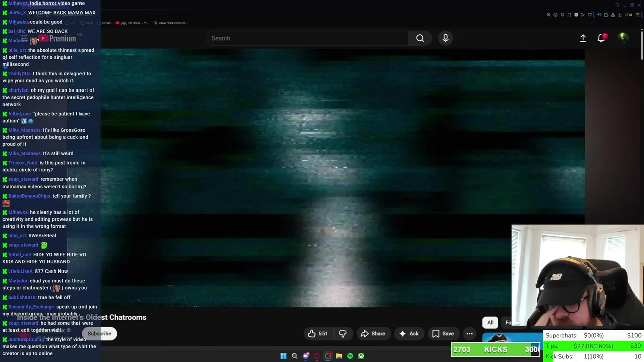The width and height of the screenshot is (644, 362).
Task: Open the Windows Start menu
Action: tap(283, 356)
